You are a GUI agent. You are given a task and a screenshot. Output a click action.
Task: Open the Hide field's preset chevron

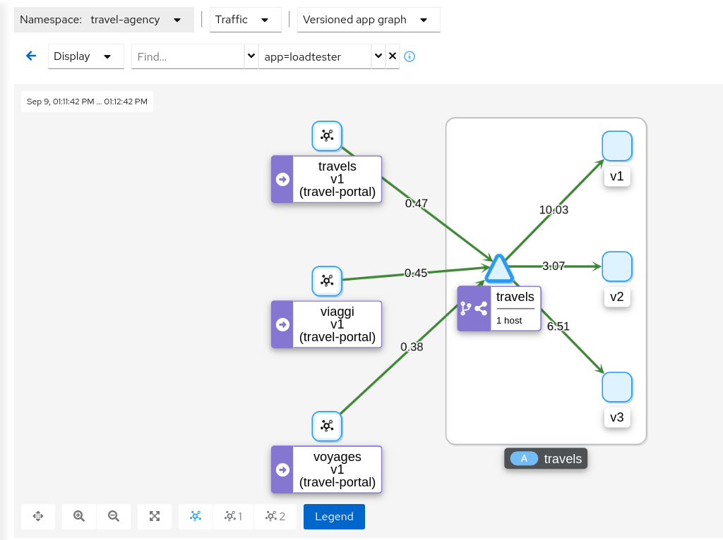tap(378, 56)
